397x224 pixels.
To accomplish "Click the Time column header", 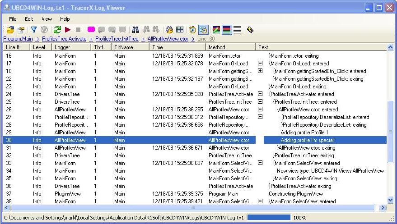I will [177, 47].
